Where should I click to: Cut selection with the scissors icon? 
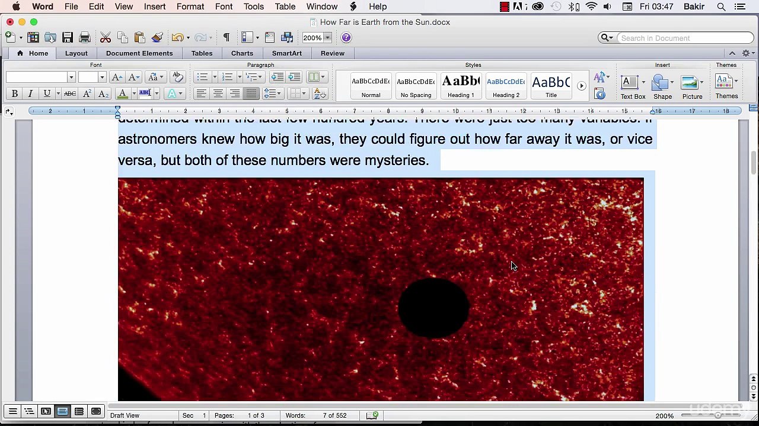click(106, 38)
